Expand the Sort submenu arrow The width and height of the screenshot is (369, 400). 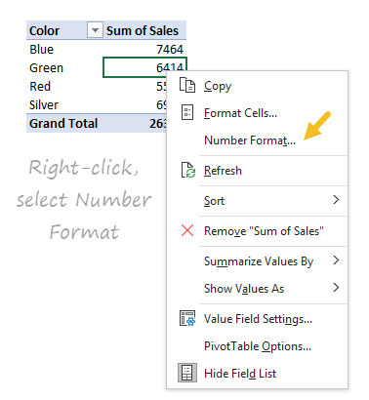336,200
